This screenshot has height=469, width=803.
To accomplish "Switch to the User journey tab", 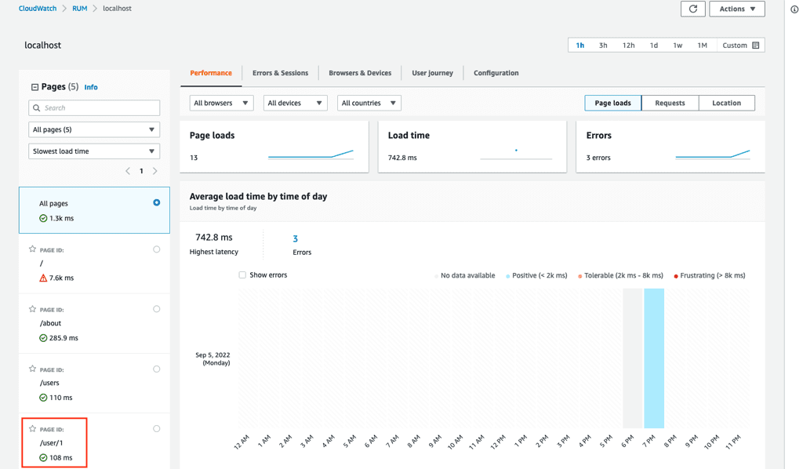I will tap(432, 73).
